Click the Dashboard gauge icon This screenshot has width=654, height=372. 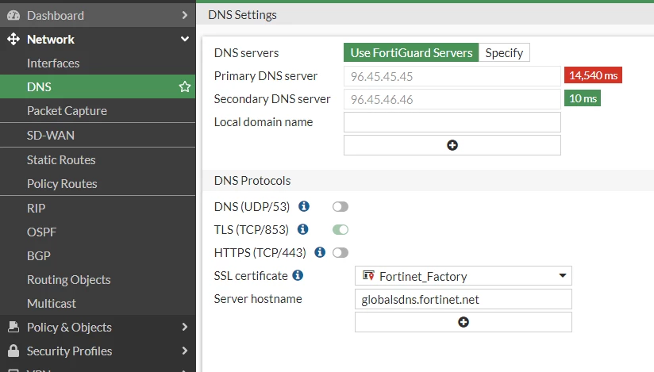click(x=13, y=15)
